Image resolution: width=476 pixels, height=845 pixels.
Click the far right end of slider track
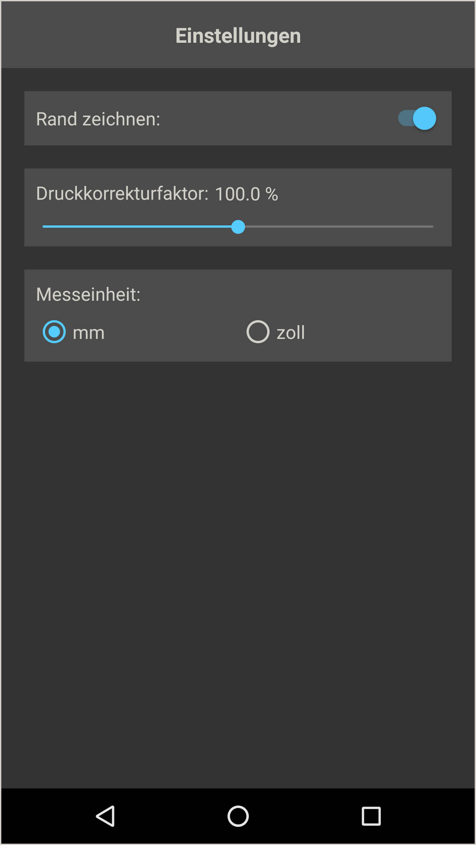coord(431,227)
